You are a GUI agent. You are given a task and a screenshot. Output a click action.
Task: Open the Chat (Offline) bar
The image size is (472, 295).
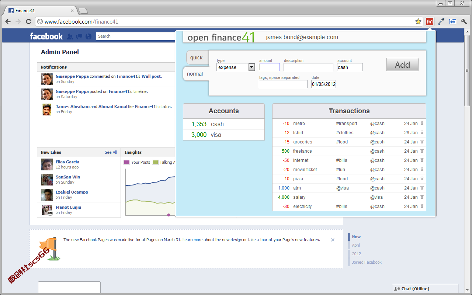(425, 289)
